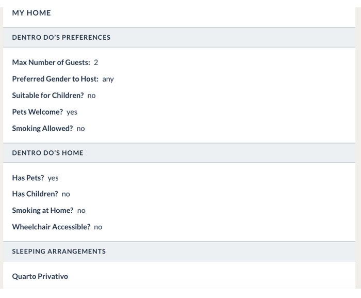Select the 'no' value beside Smoking Allowed
This screenshot has height=298, width=361.
80,129
